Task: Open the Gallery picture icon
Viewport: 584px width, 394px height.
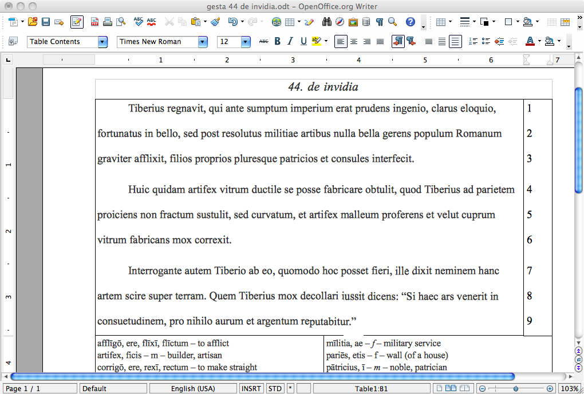Action: click(x=353, y=22)
